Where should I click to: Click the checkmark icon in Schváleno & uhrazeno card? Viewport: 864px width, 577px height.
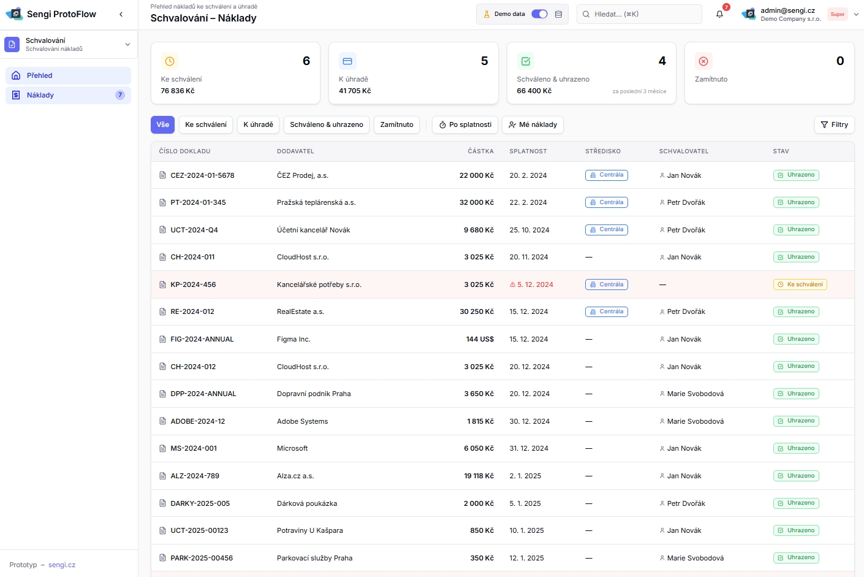[x=525, y=61]
